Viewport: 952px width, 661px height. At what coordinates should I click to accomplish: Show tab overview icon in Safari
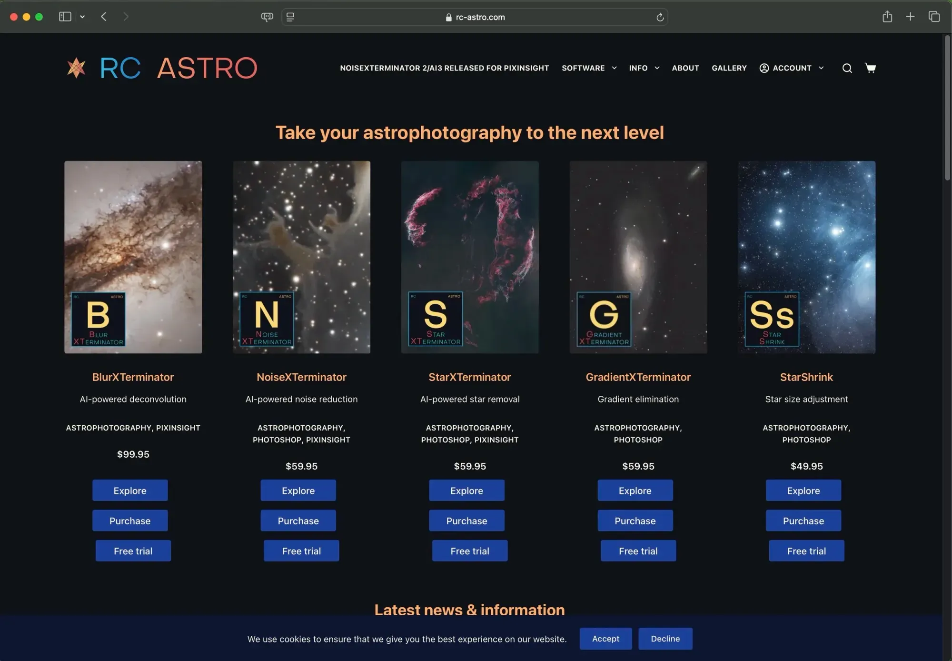pos(934,17)
